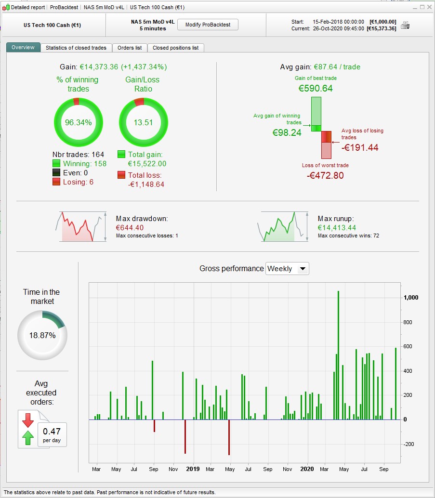Click the candlestick app icon in title bar
The width and height of the screenshot is (435, 498).
[x=6, y=7]
